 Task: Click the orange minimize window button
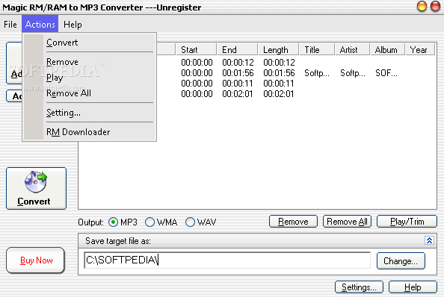click(x=422, y=6)
